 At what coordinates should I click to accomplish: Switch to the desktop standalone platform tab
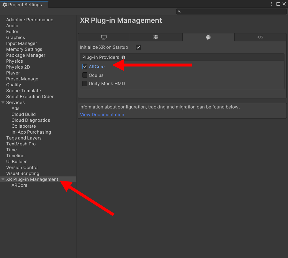tap(104, 37)
